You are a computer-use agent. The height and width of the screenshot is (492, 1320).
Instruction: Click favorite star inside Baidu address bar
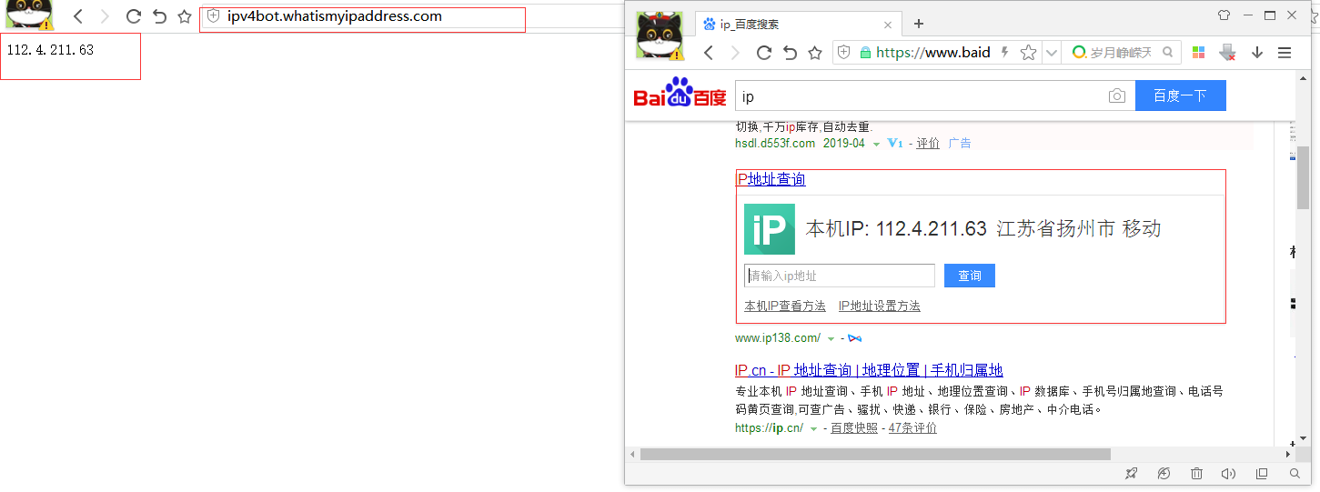1028,53
